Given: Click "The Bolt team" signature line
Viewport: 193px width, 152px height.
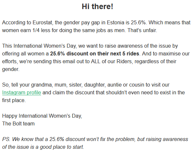Looking at the screenshot, I should pyautogui.click(x=18, y=123).
